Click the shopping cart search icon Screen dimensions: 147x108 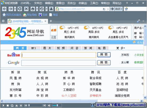point(126,9)
